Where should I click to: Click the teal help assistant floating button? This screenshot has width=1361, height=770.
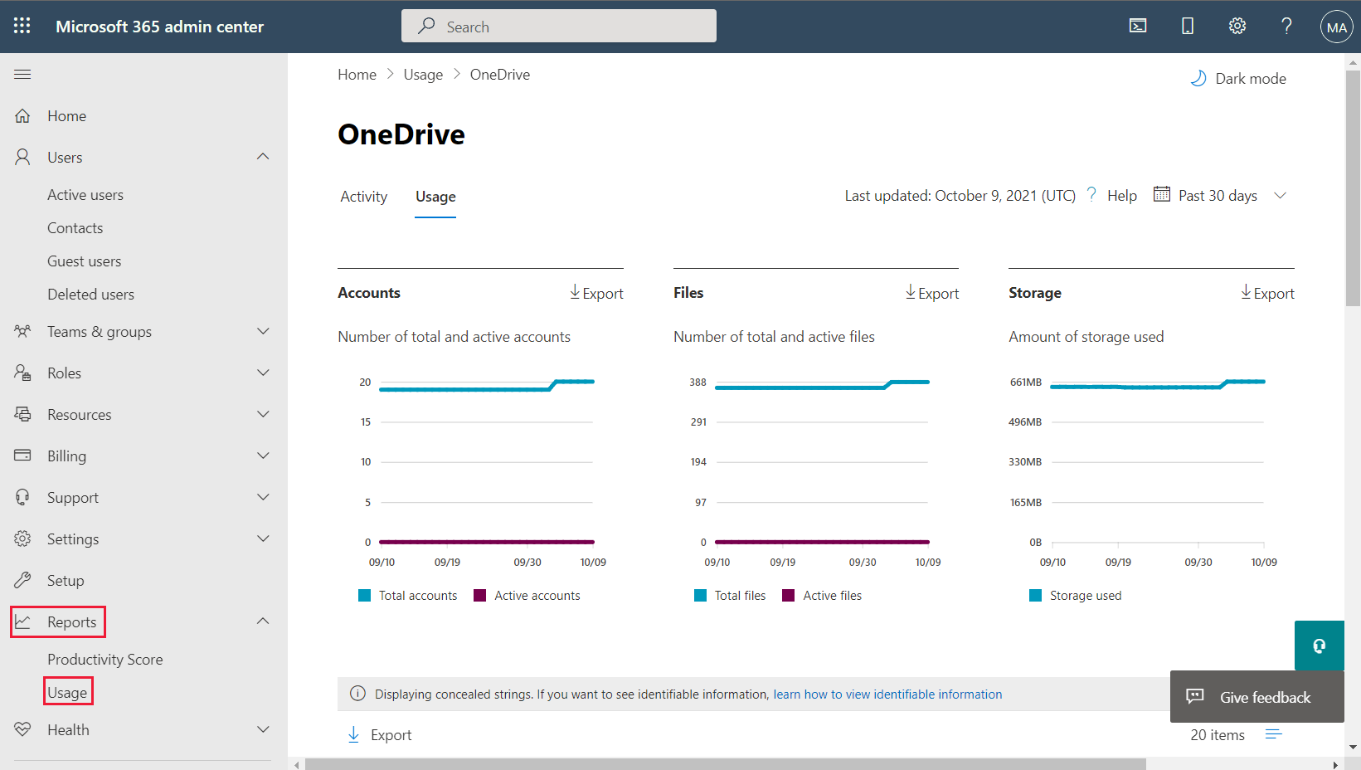(x=1319, y=646)
